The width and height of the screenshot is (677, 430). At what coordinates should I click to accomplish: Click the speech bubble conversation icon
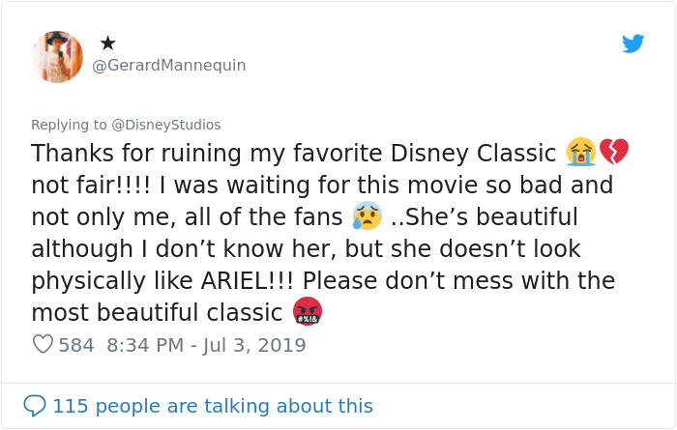[x=35, y=406]
